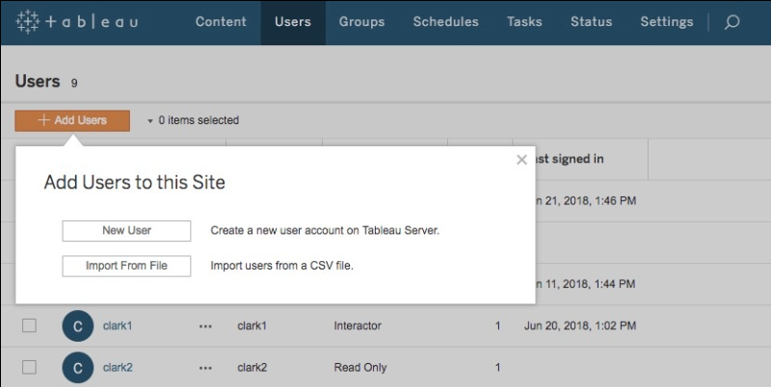Open the Content tab

click(x=221, y=21)
